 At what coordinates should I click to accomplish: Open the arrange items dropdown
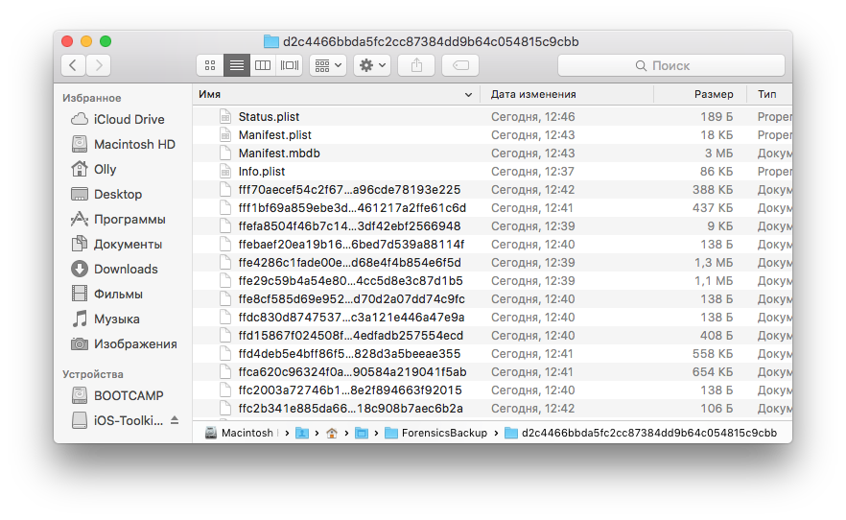327,65
